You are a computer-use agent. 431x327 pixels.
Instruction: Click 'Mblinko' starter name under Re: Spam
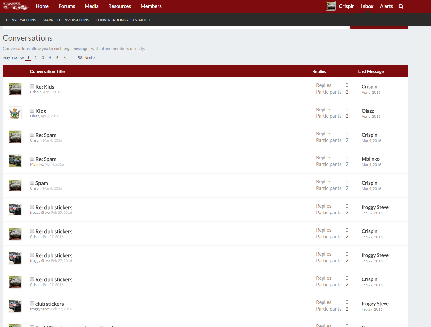[x=37, y=164]
